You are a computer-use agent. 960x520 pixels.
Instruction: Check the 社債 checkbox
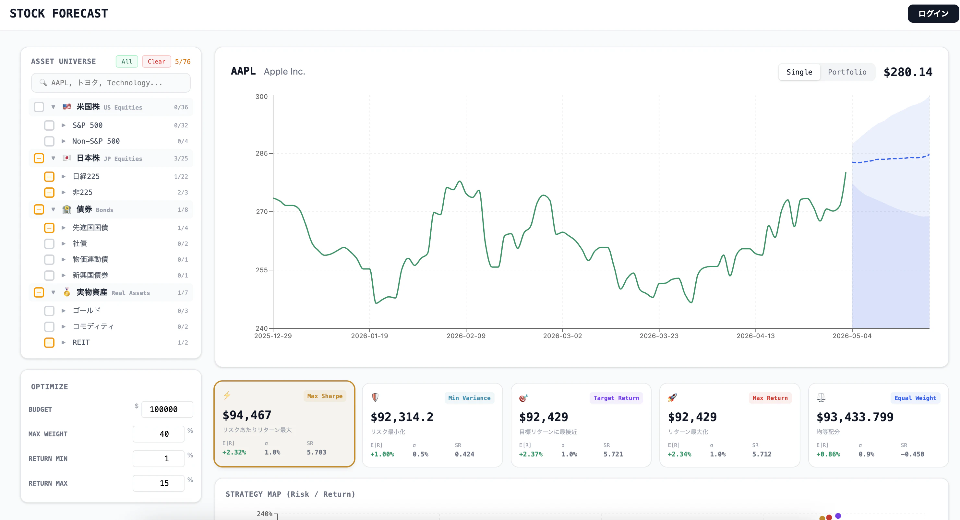point(49,243)
